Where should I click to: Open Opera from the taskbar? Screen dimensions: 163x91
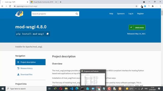[x=61, y=89]
